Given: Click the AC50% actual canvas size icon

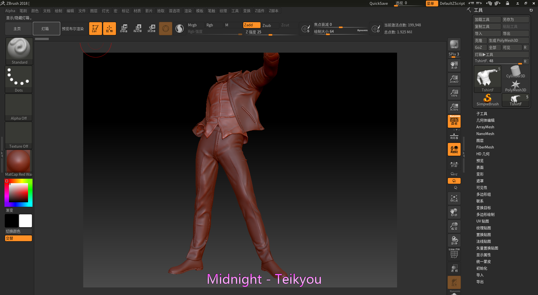Looking at the screenshot, I should [x=454, y=107].
